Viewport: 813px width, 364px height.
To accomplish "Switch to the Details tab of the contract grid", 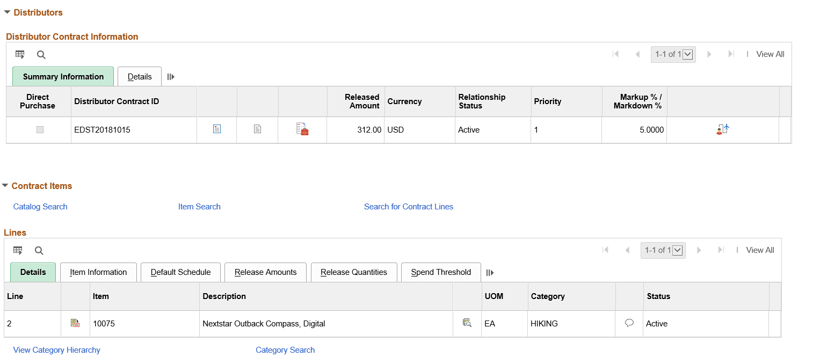I will 139,76.
